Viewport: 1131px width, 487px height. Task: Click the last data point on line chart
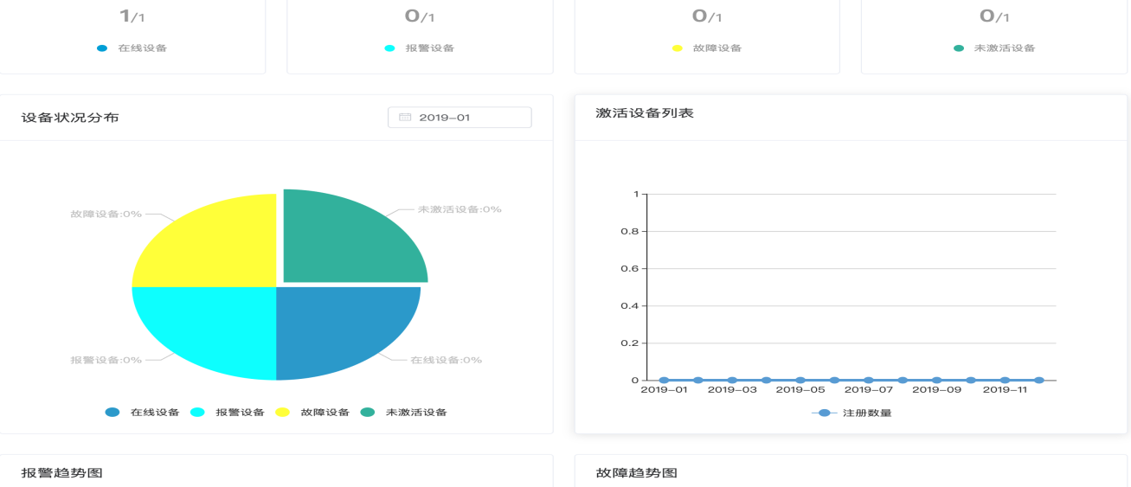1038,380
